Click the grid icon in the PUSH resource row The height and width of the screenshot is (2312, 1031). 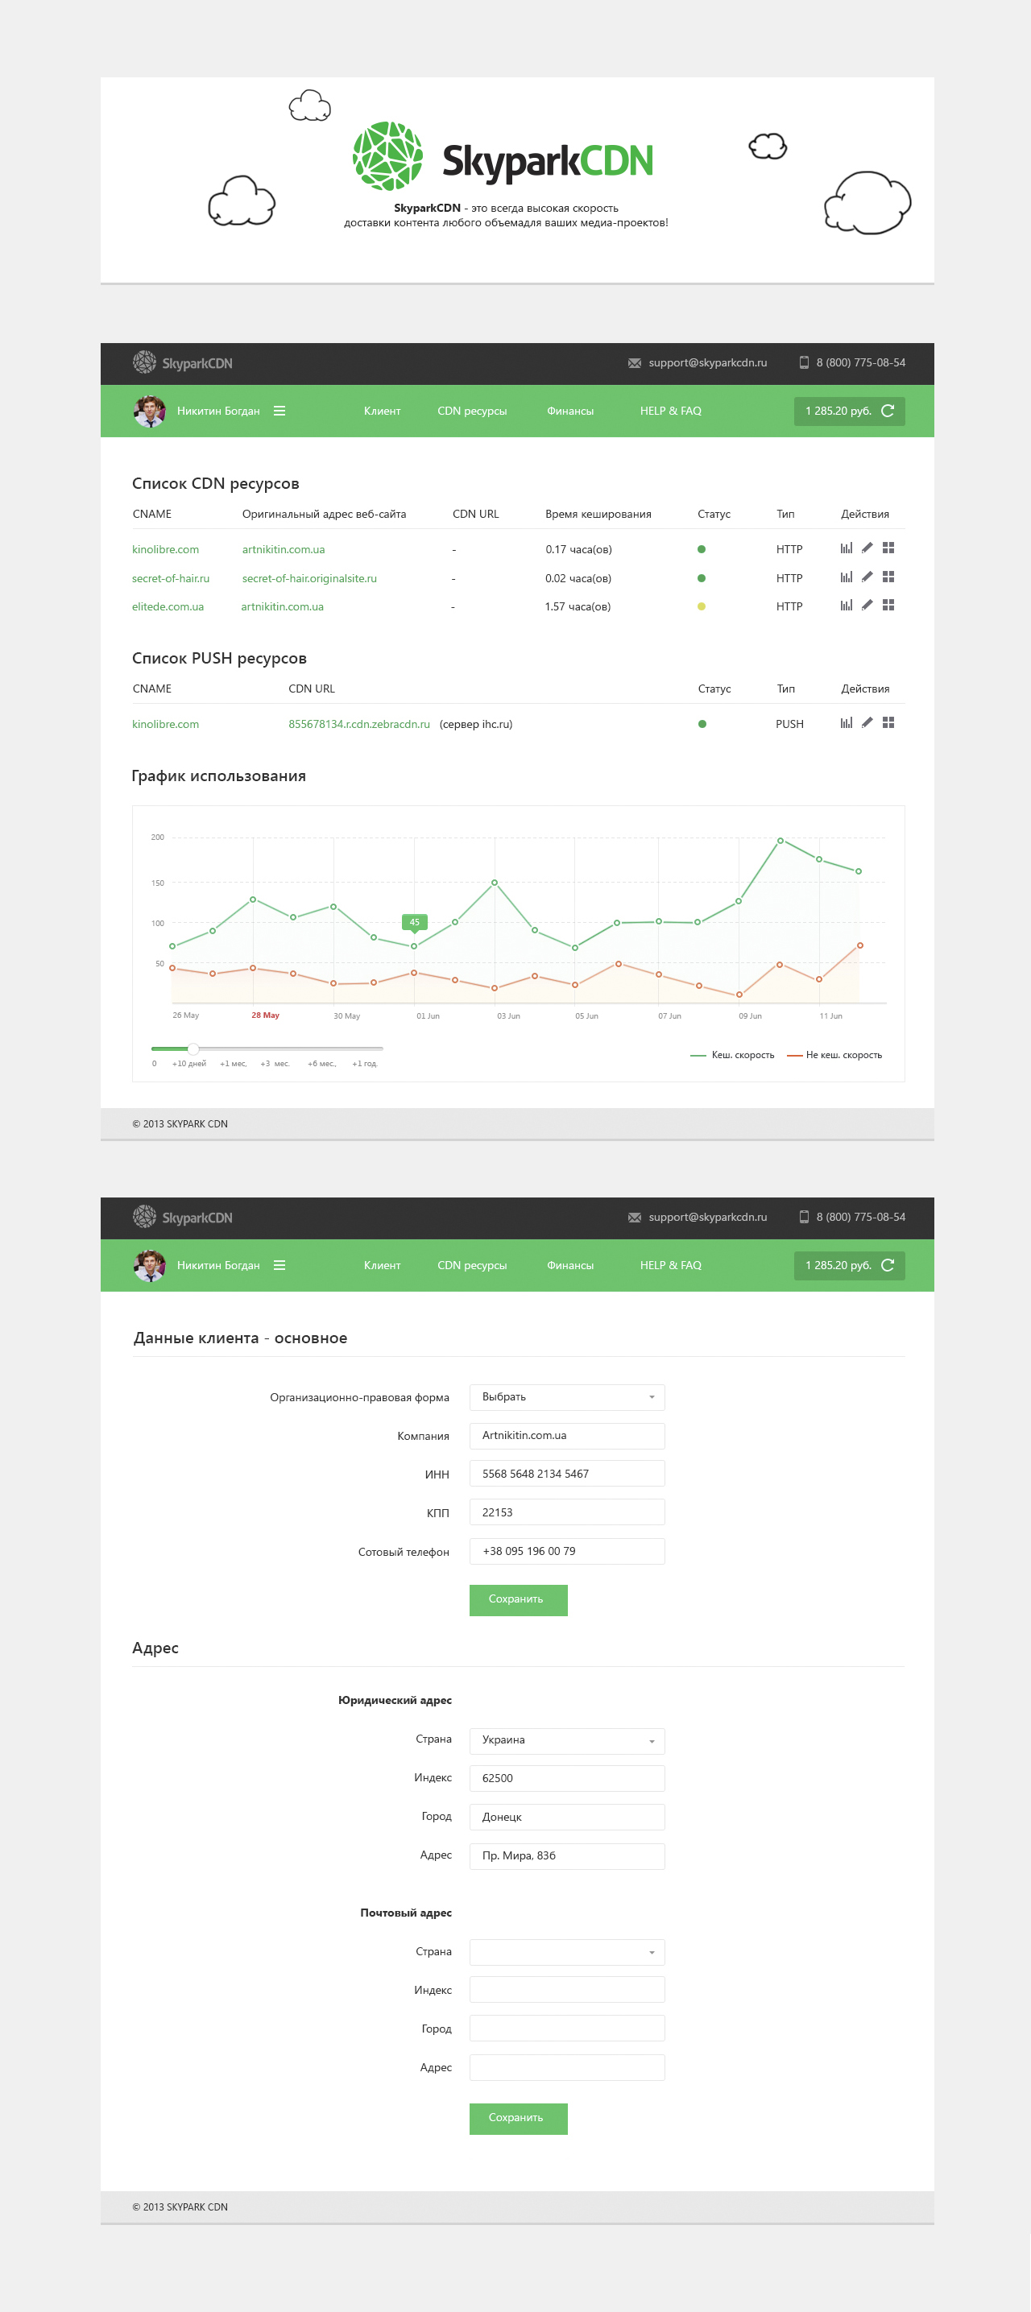point(888,723)
